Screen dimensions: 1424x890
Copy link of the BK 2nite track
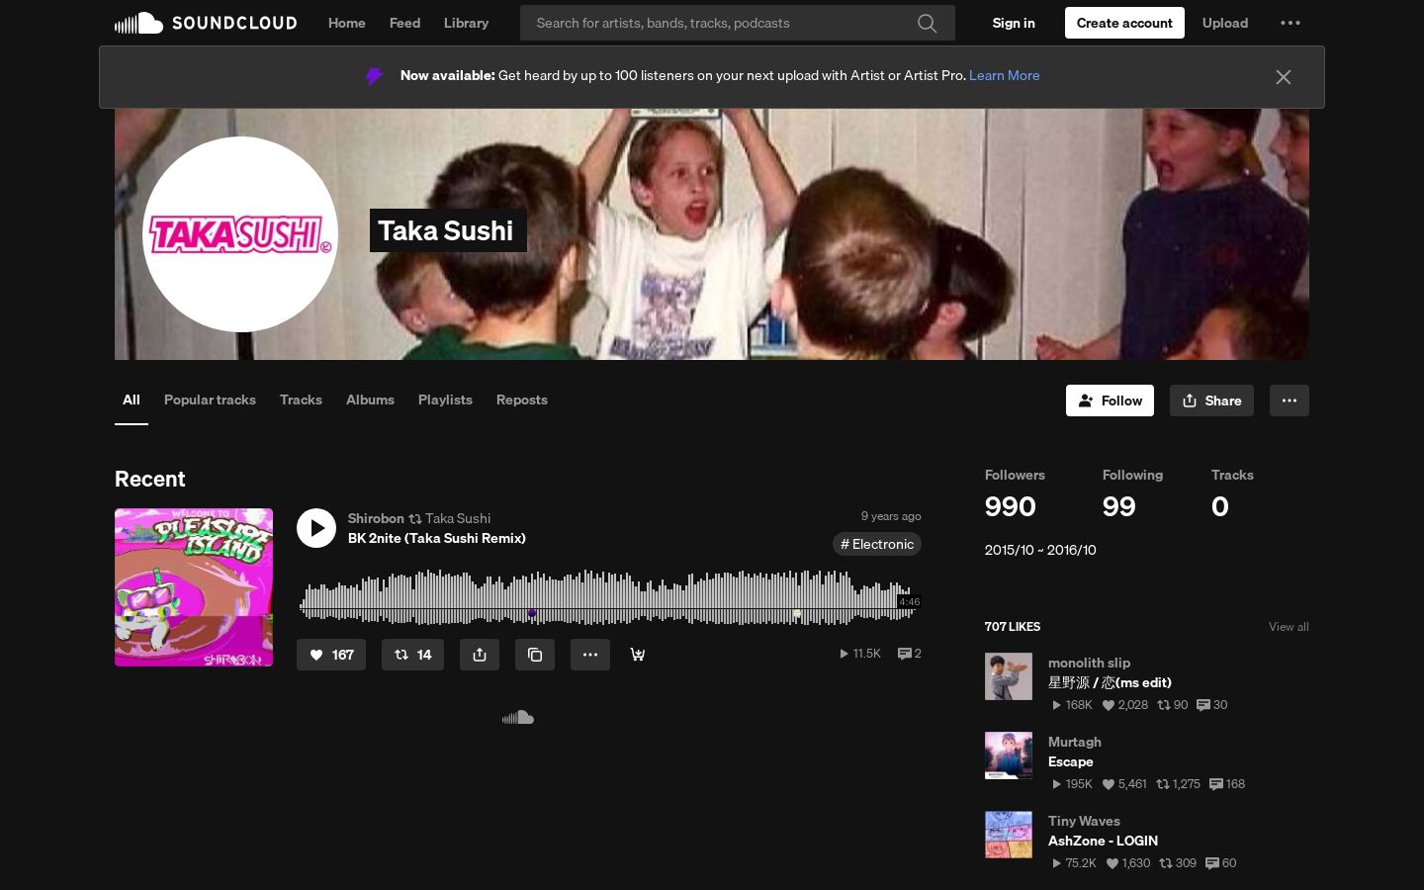[535, 655]
